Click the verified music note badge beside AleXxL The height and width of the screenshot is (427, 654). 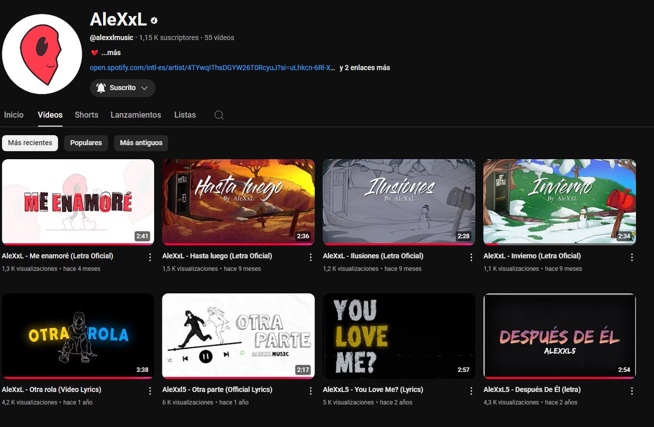(x=154, y=21)
